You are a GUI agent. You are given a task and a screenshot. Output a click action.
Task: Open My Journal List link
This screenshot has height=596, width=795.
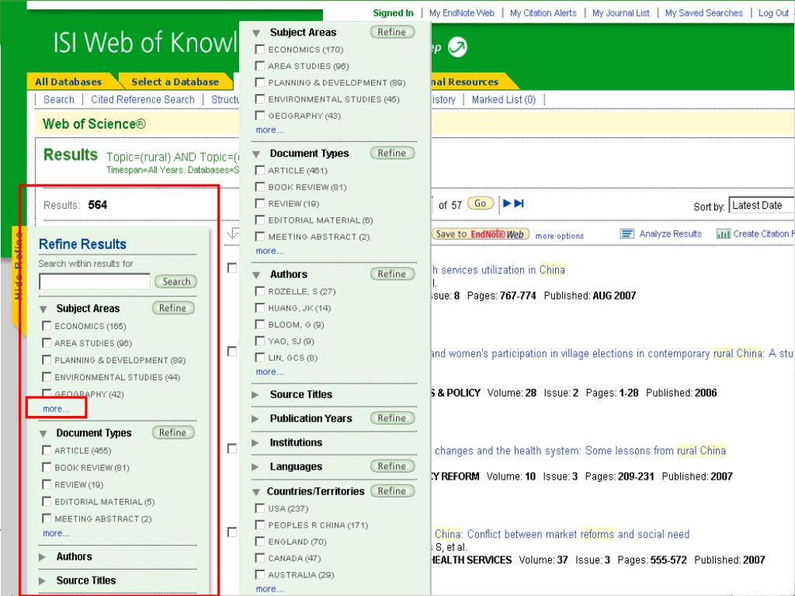pos(620,13)
